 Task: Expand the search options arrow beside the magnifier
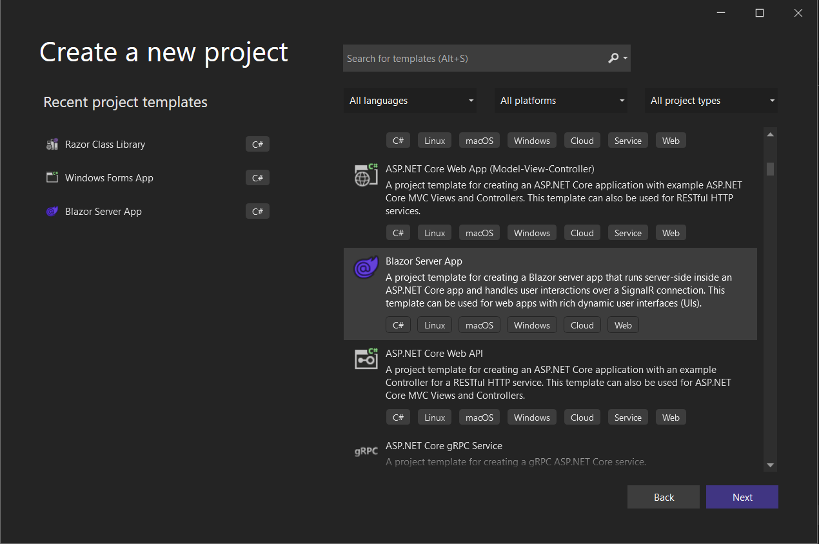point(623,58)
